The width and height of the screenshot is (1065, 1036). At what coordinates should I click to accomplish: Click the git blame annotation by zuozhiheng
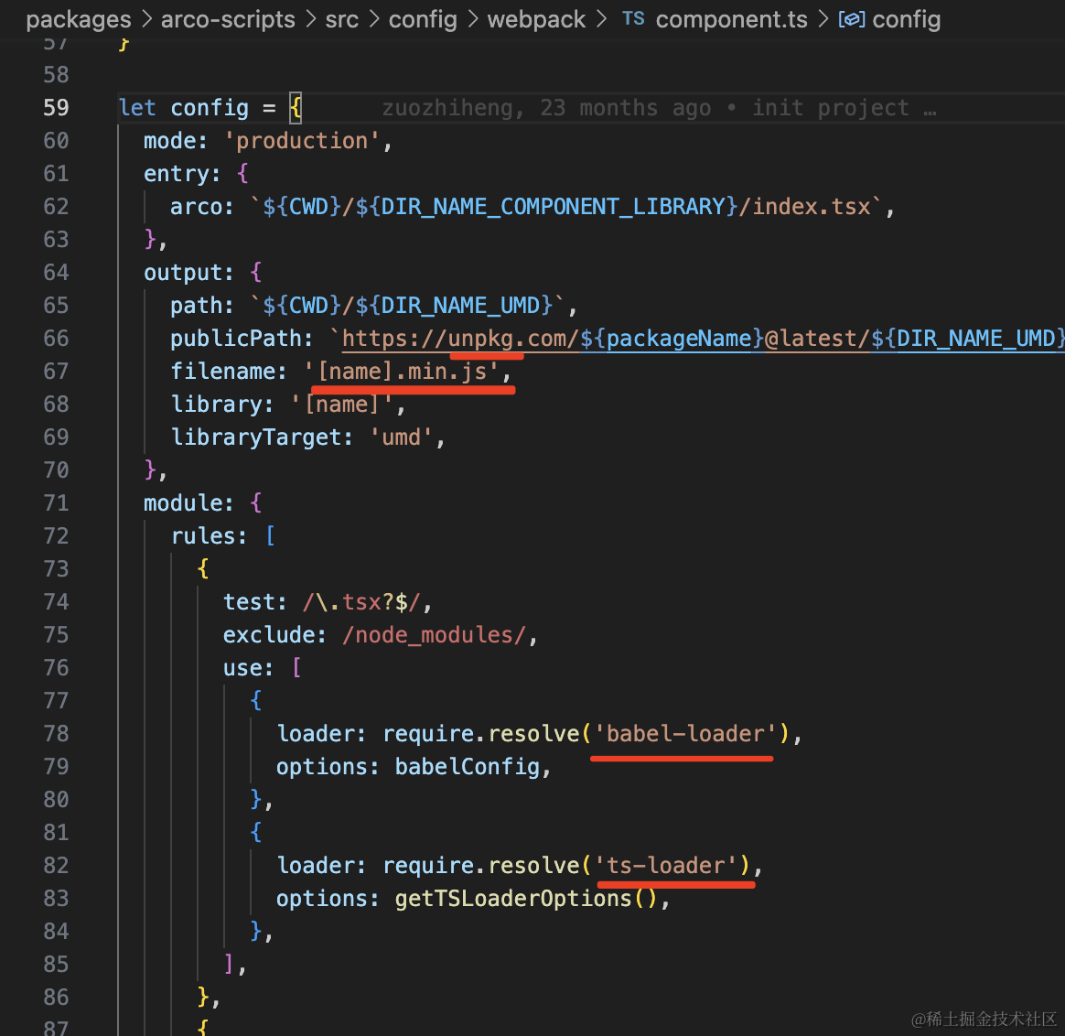pos(659,108)
